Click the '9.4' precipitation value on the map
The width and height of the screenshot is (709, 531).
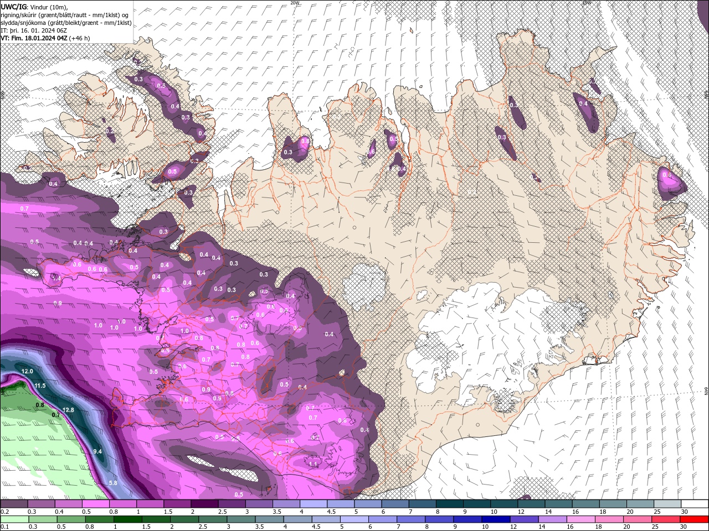(97, 452)
